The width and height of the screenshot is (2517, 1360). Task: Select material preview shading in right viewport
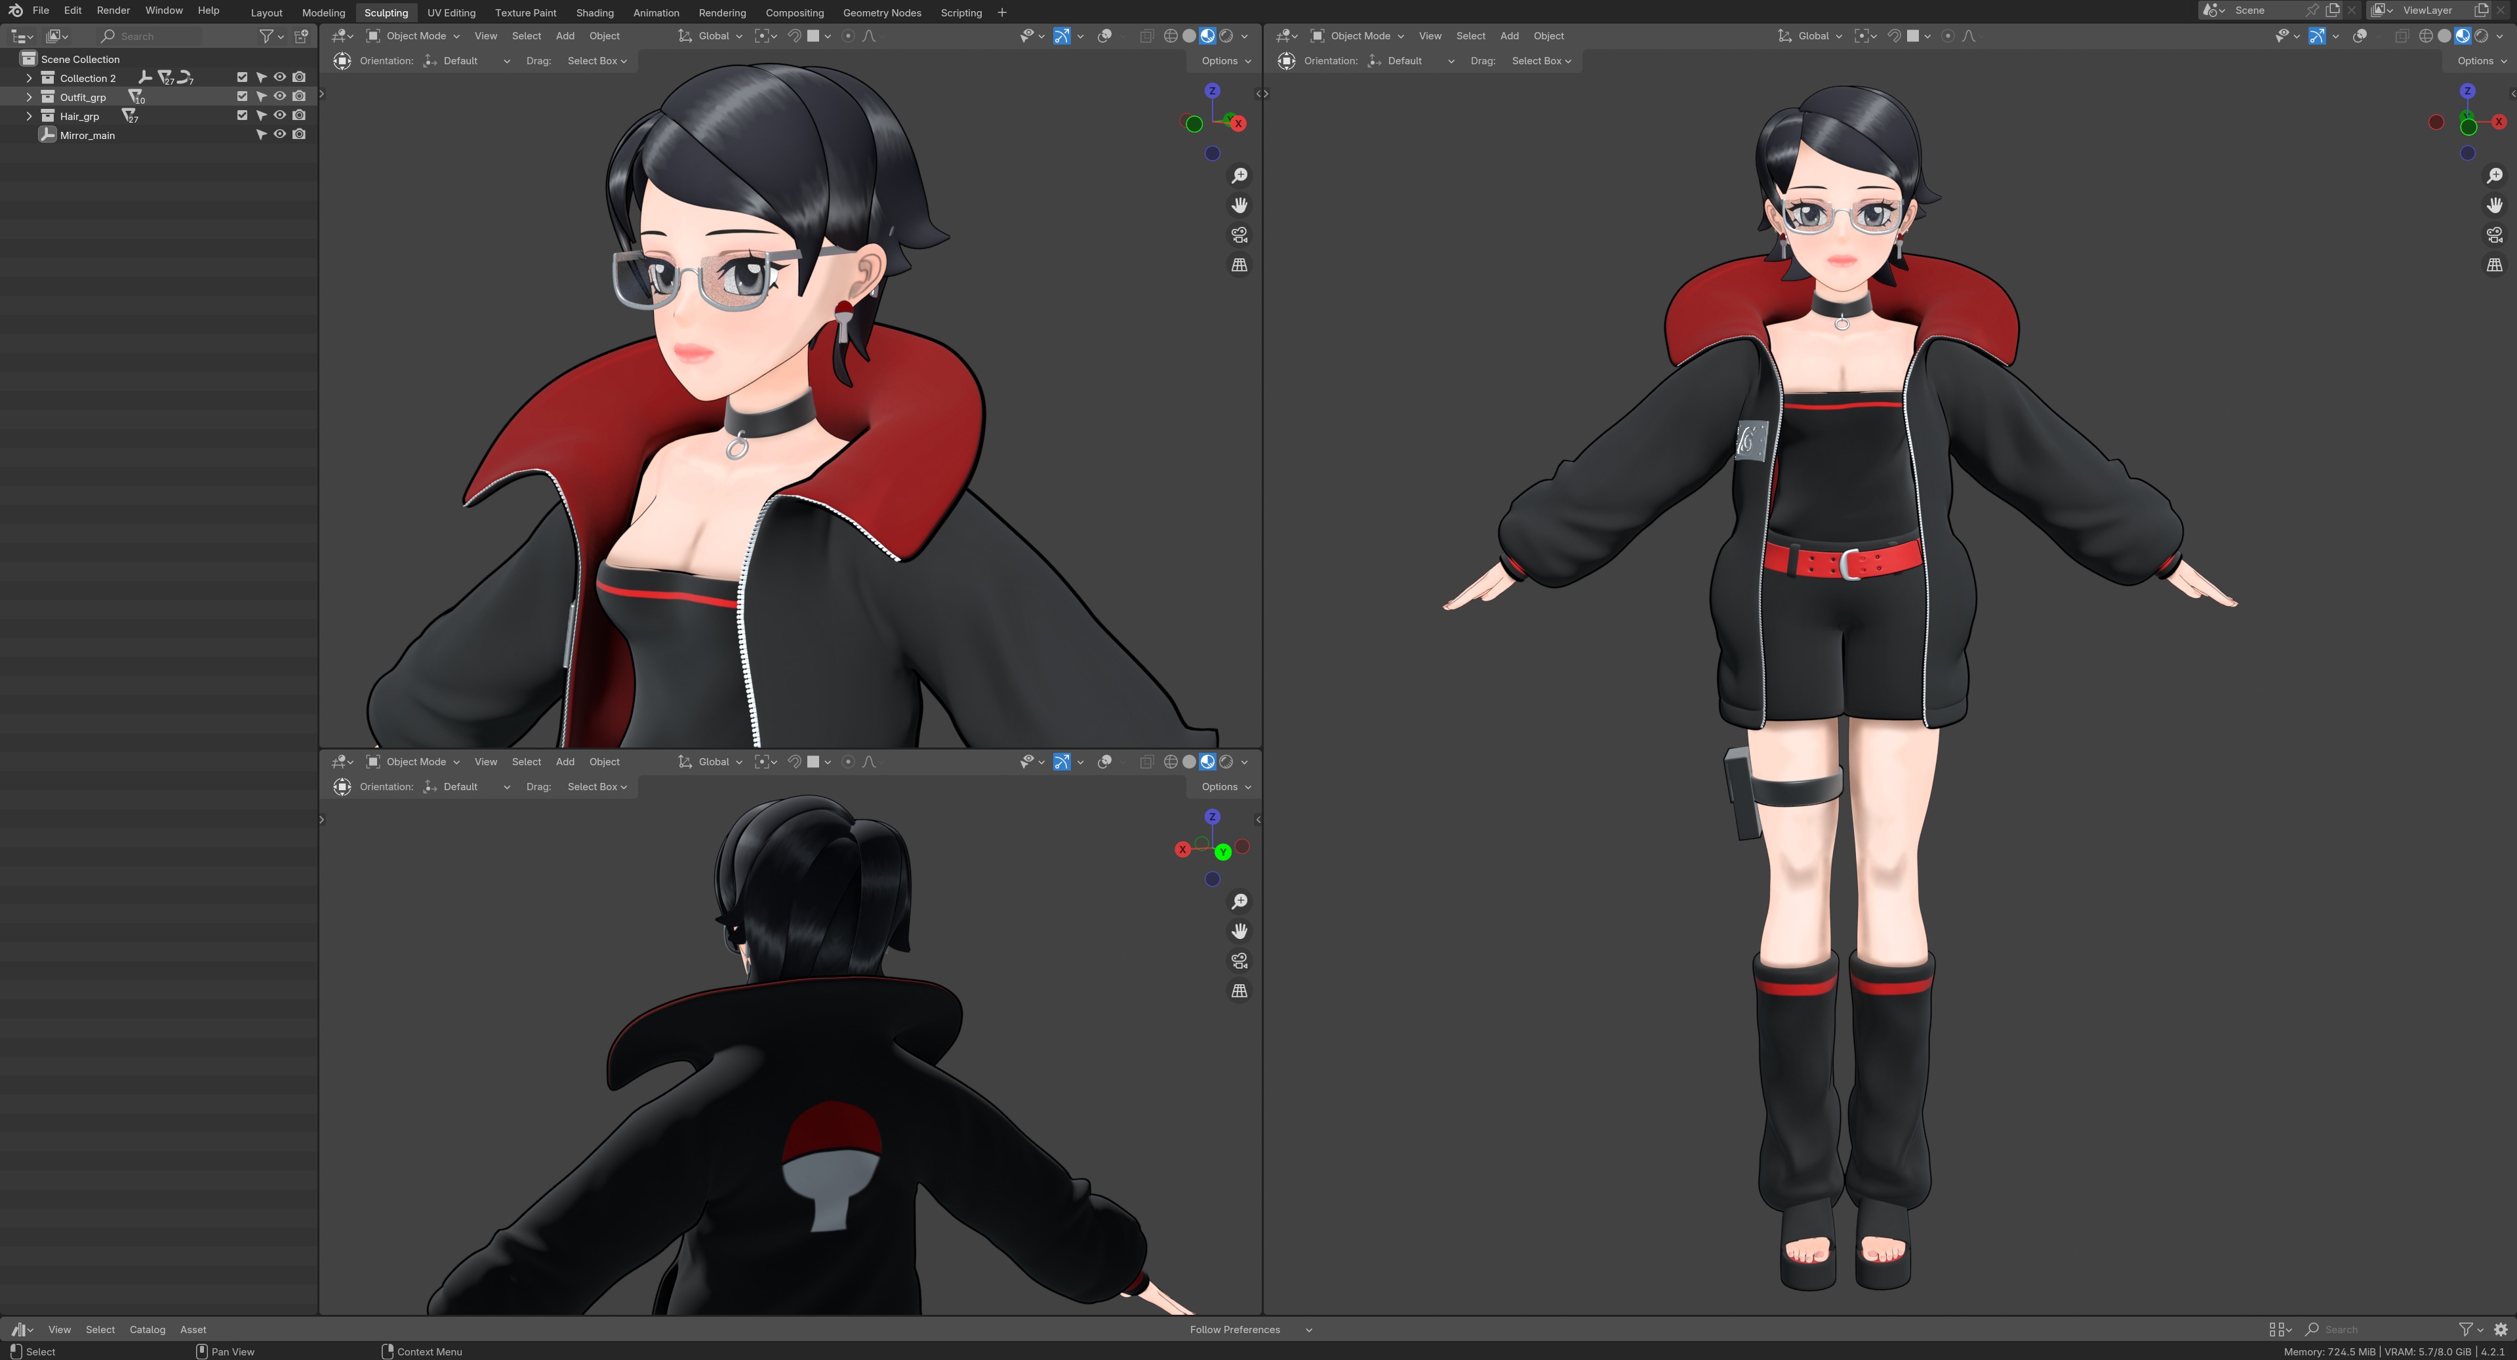[2463, 36]
